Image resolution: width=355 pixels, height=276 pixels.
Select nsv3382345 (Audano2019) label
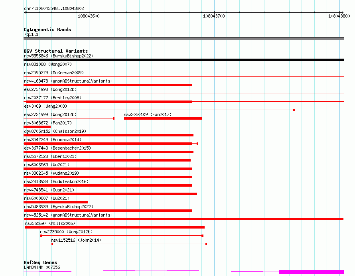tap(51, 173)
